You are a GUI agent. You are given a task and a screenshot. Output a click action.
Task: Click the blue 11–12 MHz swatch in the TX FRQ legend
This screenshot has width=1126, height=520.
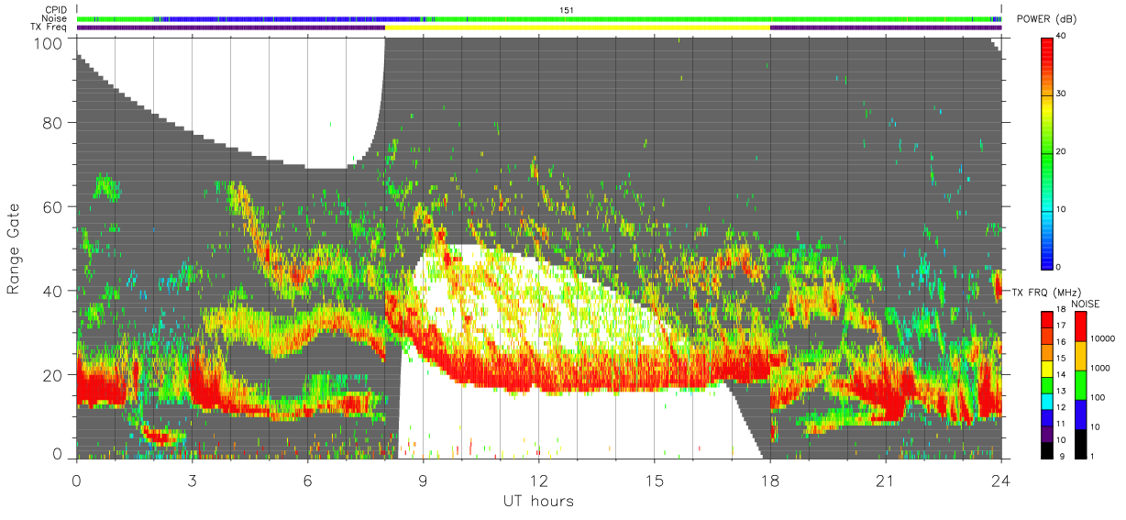click(1046, 416)
